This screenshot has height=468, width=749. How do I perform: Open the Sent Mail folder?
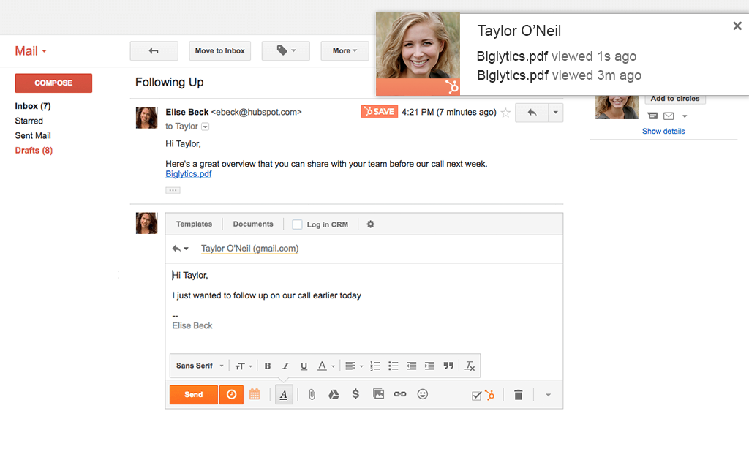[33, 135]
